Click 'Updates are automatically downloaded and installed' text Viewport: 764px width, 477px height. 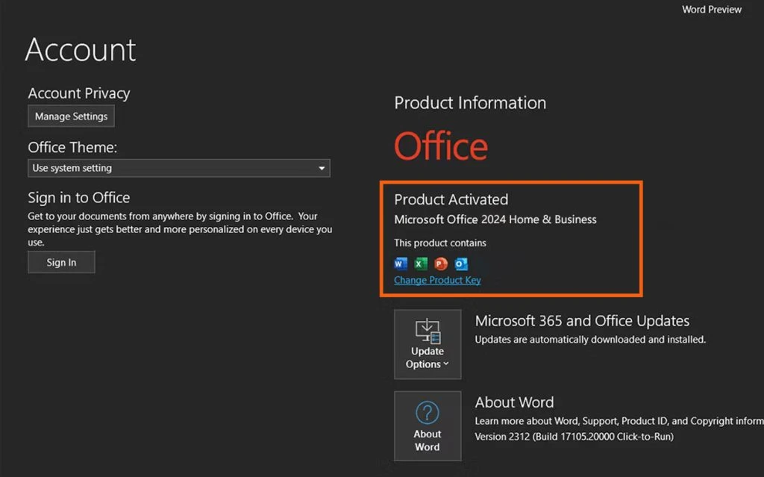590,340
